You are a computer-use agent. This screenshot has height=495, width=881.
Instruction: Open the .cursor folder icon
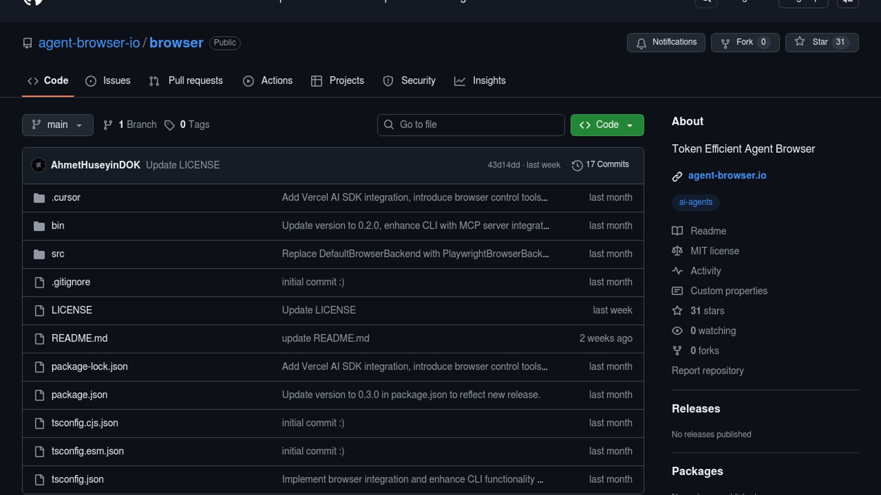39,198
